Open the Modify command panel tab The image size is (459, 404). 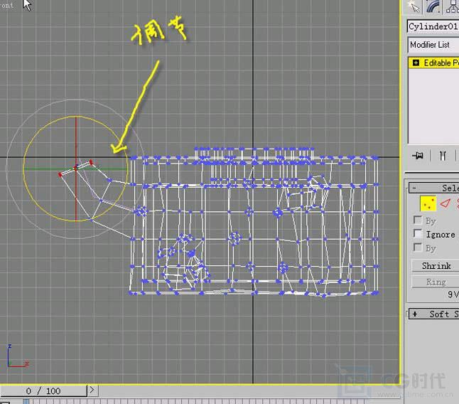(x=433, y=6)
